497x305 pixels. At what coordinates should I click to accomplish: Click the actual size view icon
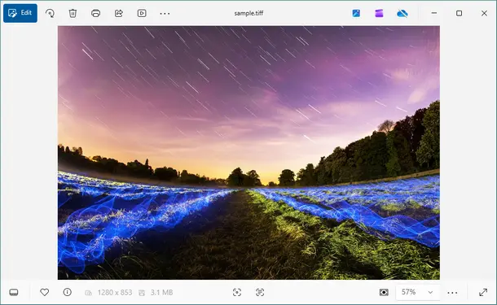tap(384, 292)
